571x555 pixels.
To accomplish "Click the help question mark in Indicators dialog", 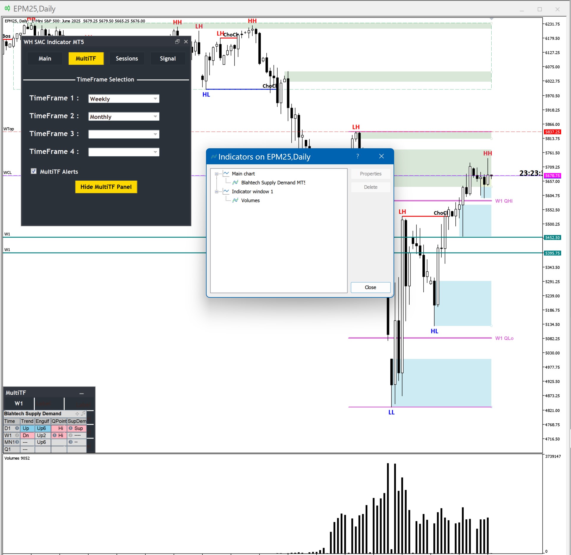I will (358, 156).
